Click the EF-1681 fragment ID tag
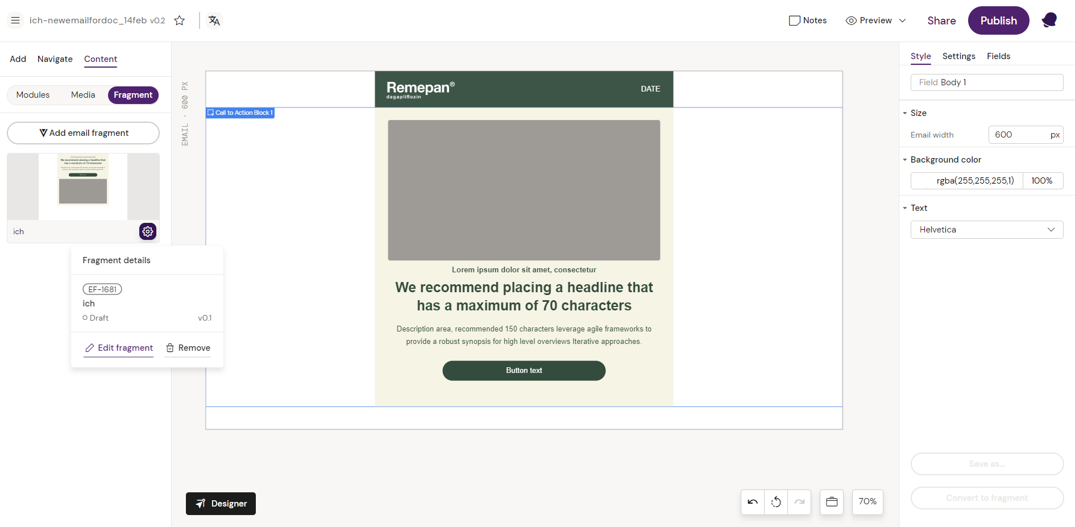 click(x=102, y=289)
